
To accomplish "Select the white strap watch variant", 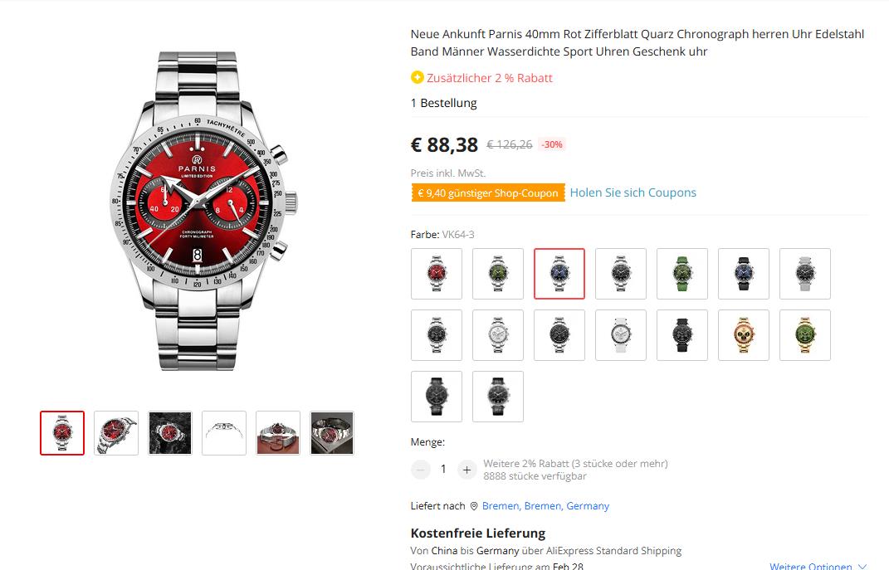I will 621,335.
